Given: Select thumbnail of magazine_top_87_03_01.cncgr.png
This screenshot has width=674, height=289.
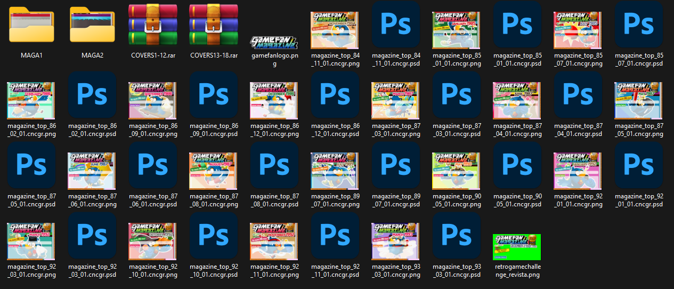Looking at the screenshot, I should [396, 100].
